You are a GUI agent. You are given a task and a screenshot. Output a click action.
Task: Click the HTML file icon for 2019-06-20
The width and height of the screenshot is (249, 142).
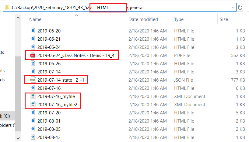click(x=33, y=30)
